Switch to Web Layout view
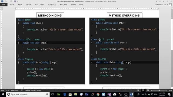Image resolution: width=173 pixels, height=97 pixels. pyautogui.click(x=148, y=91)
